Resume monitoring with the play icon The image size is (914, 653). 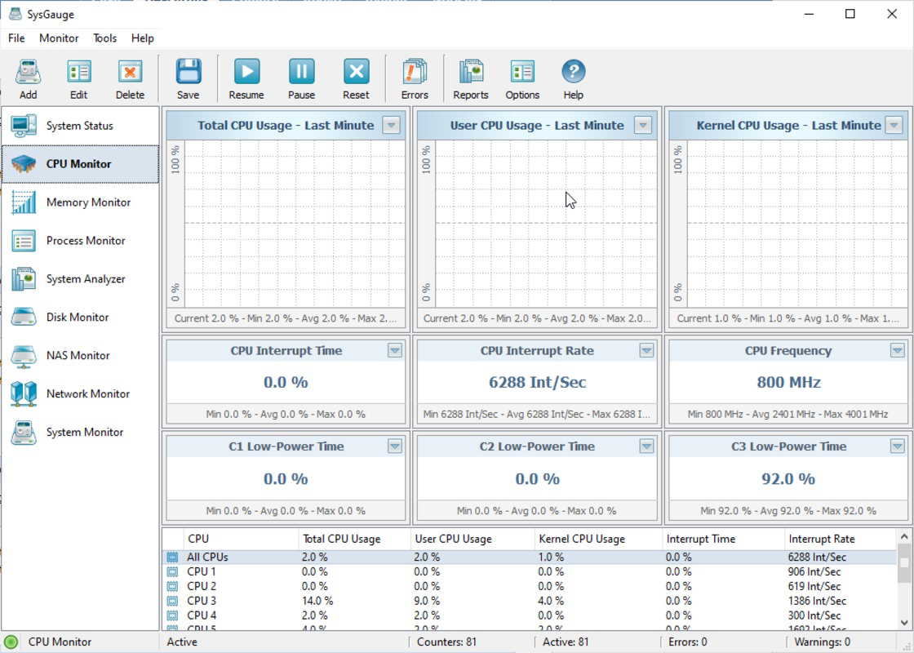click(x=246, y=72)
